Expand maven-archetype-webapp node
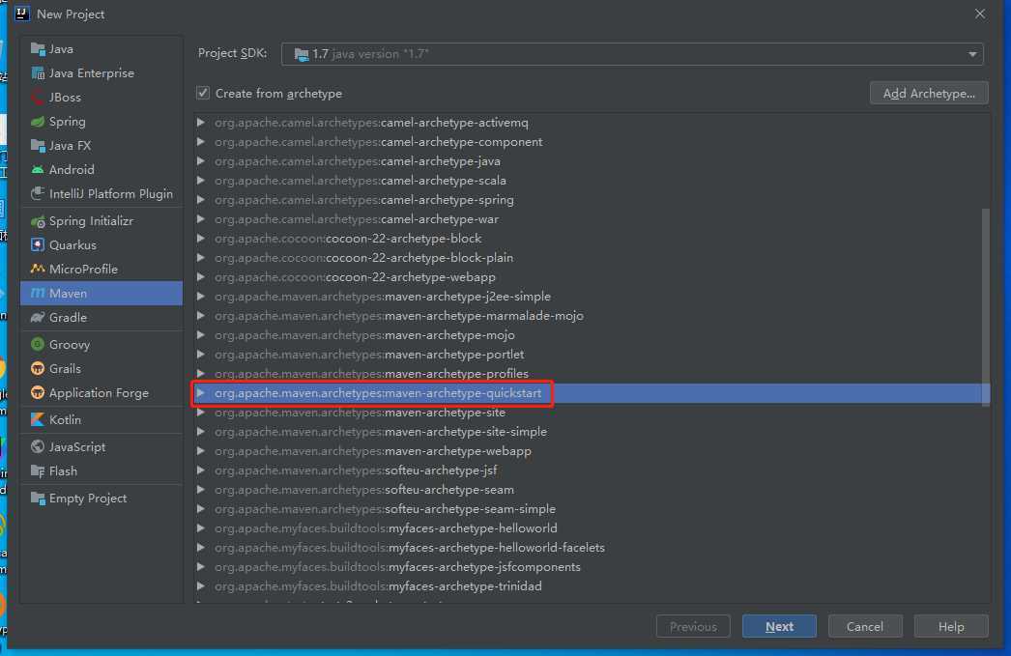 tap(200, 450)
